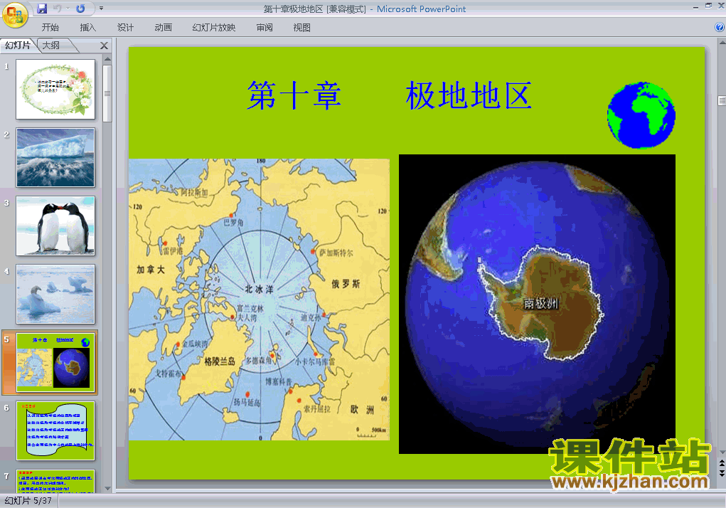Click thumbnail pane scroll up arrow

(x=107, y=59)
